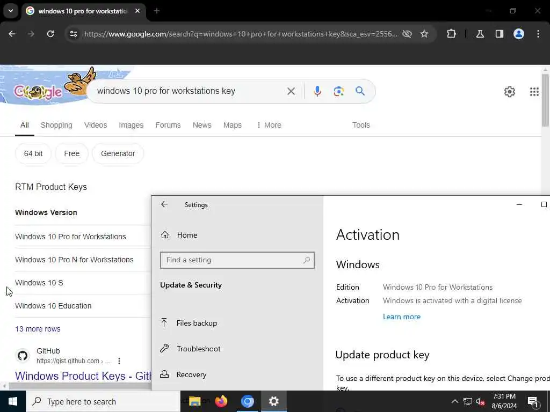Expand the More search filters menu
This screenshot has height=412, width=550.
269,125
